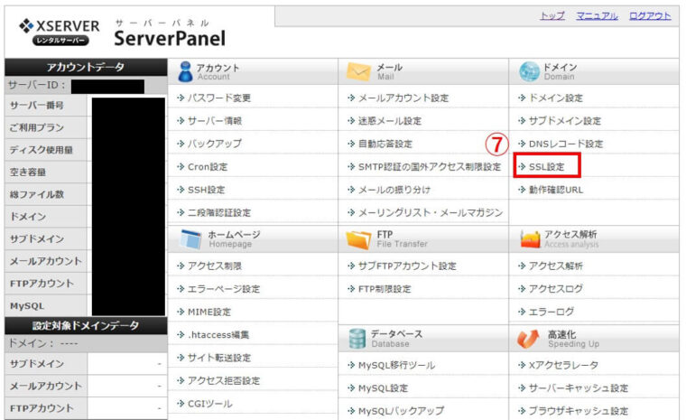Image resolution: width=686 pixels, height=420 pixels.
Task: Click the 設定対象ドメインデータ panel header
Action: click(x=86, y=325)
